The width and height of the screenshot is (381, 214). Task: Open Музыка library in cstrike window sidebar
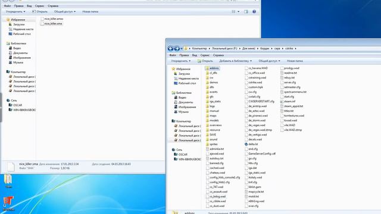(x=181, y=112)
